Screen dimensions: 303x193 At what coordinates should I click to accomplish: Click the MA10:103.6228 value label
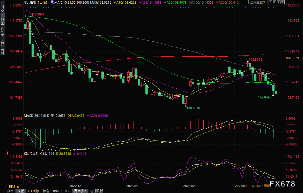tap(125, 3)
